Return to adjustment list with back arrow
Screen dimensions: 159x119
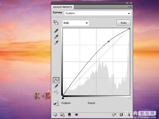[55, 115]
